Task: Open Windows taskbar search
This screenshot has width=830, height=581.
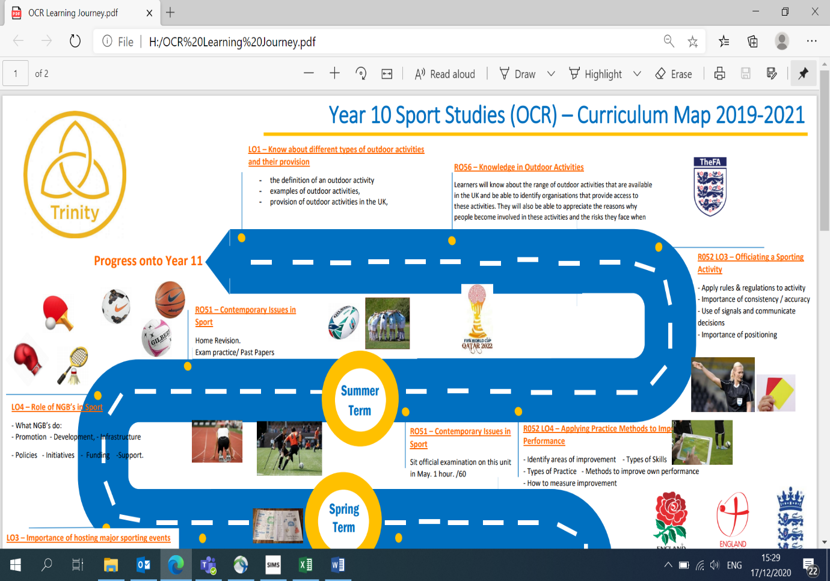Action: tap(46, 565)
